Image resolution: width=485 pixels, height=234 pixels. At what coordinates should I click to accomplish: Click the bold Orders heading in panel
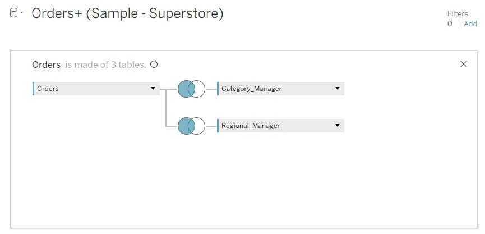click(x=46, y=65)
